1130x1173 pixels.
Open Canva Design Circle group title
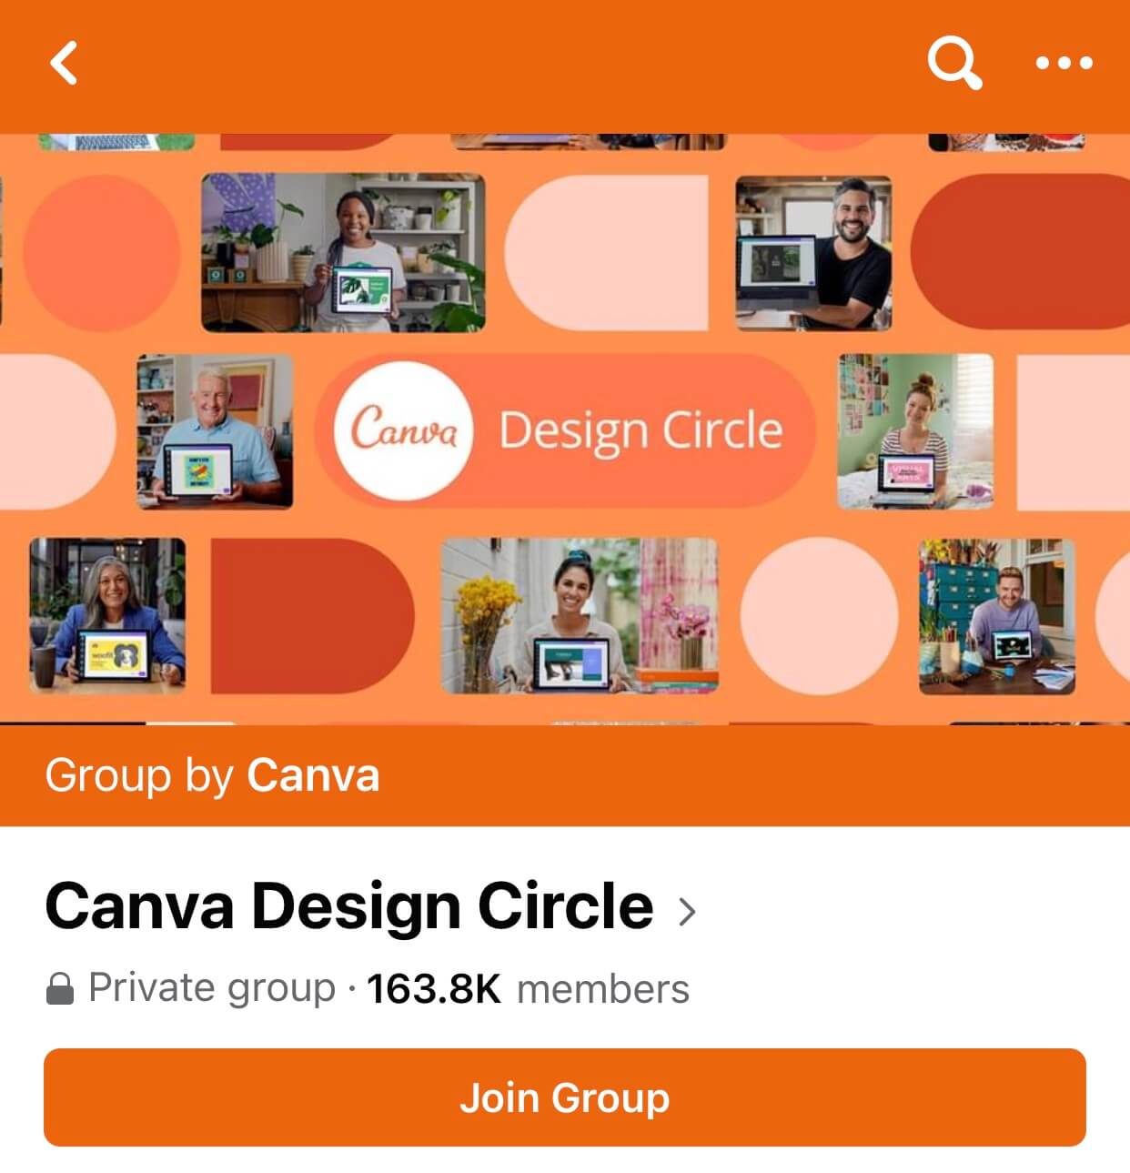pyautogui.click(x=348, y=906)
